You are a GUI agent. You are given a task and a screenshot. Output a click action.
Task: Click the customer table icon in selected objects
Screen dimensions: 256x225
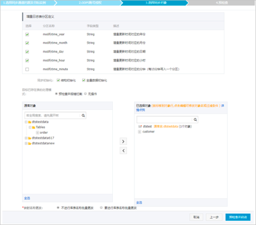pyautogui.click(x=139, y=132)
